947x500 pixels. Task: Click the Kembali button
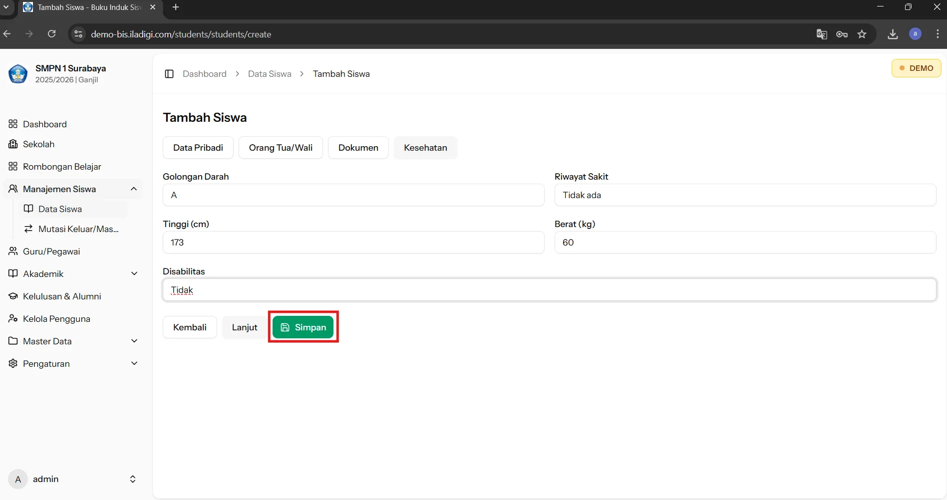[x=190, y=327]
